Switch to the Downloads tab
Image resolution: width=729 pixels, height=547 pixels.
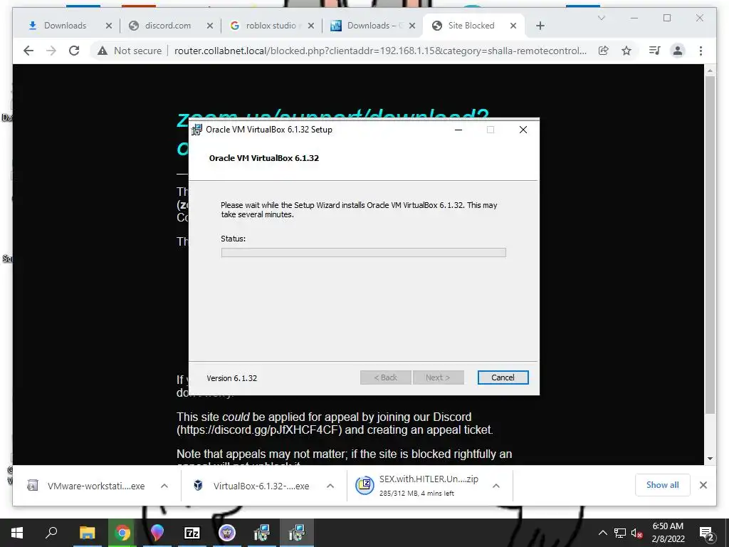click(64, 26)
